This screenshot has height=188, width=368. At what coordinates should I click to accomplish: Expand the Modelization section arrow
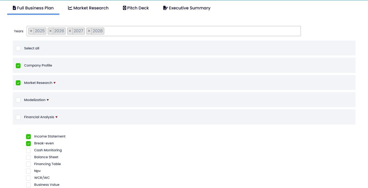(48, 100)
